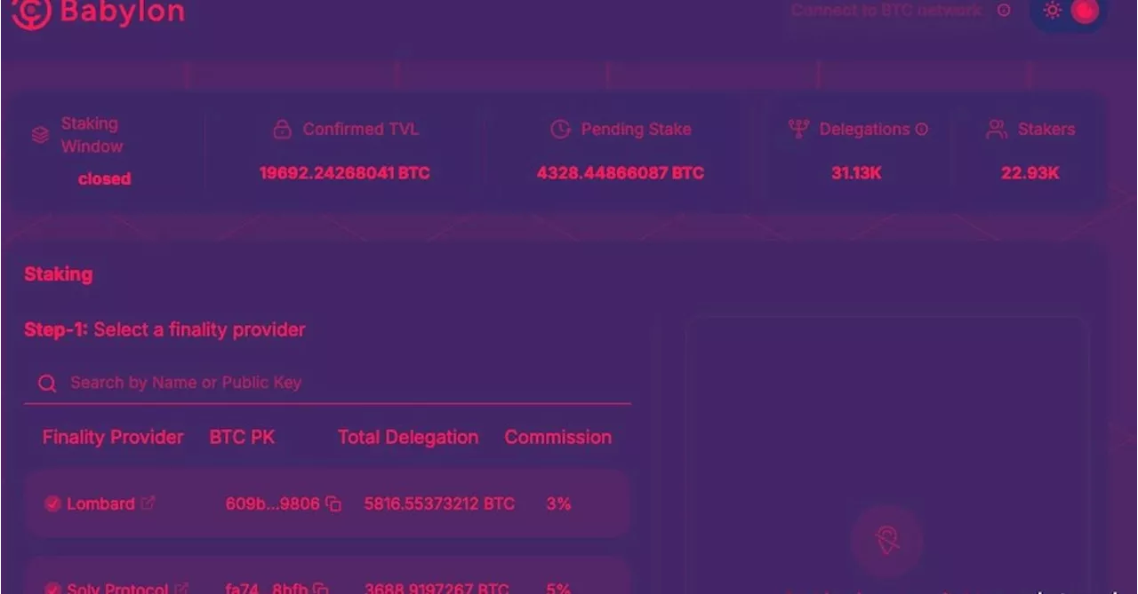This screenshot has width=1138, height=594.
Task: Select the Lombard finality provider row
Action: pyautogui.click(x=327, y=503)
